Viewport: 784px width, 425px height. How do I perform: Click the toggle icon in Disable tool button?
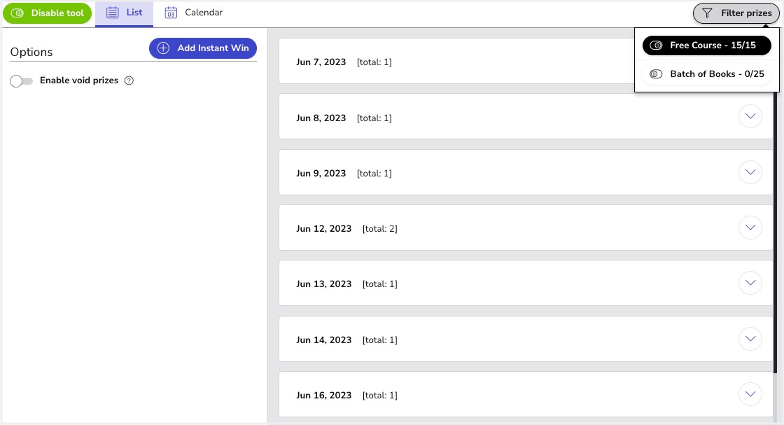18,13
